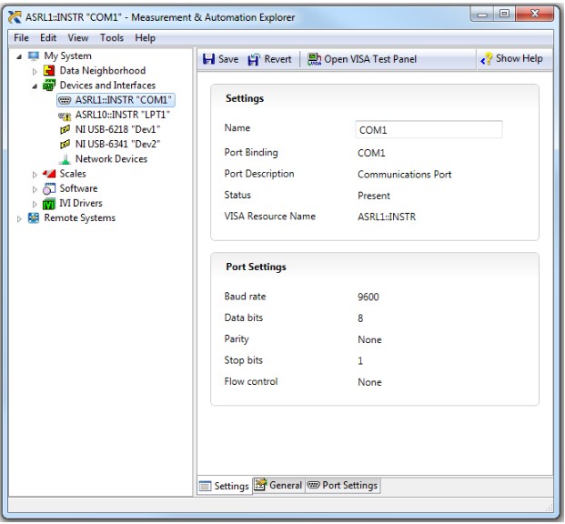Expand the Software node
Image resolution: width=565 pixels, height=524 pixels.
click(35, 189)
